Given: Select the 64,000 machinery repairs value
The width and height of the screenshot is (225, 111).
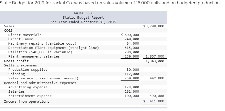Looking at the screenshot, I should (x=133, y=43).
